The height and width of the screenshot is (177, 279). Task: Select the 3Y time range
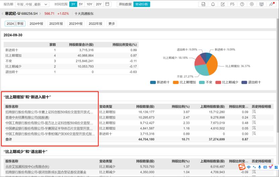point(73,4)
